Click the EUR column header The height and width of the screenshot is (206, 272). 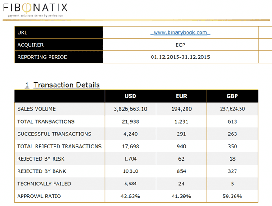tap(181, 96)
